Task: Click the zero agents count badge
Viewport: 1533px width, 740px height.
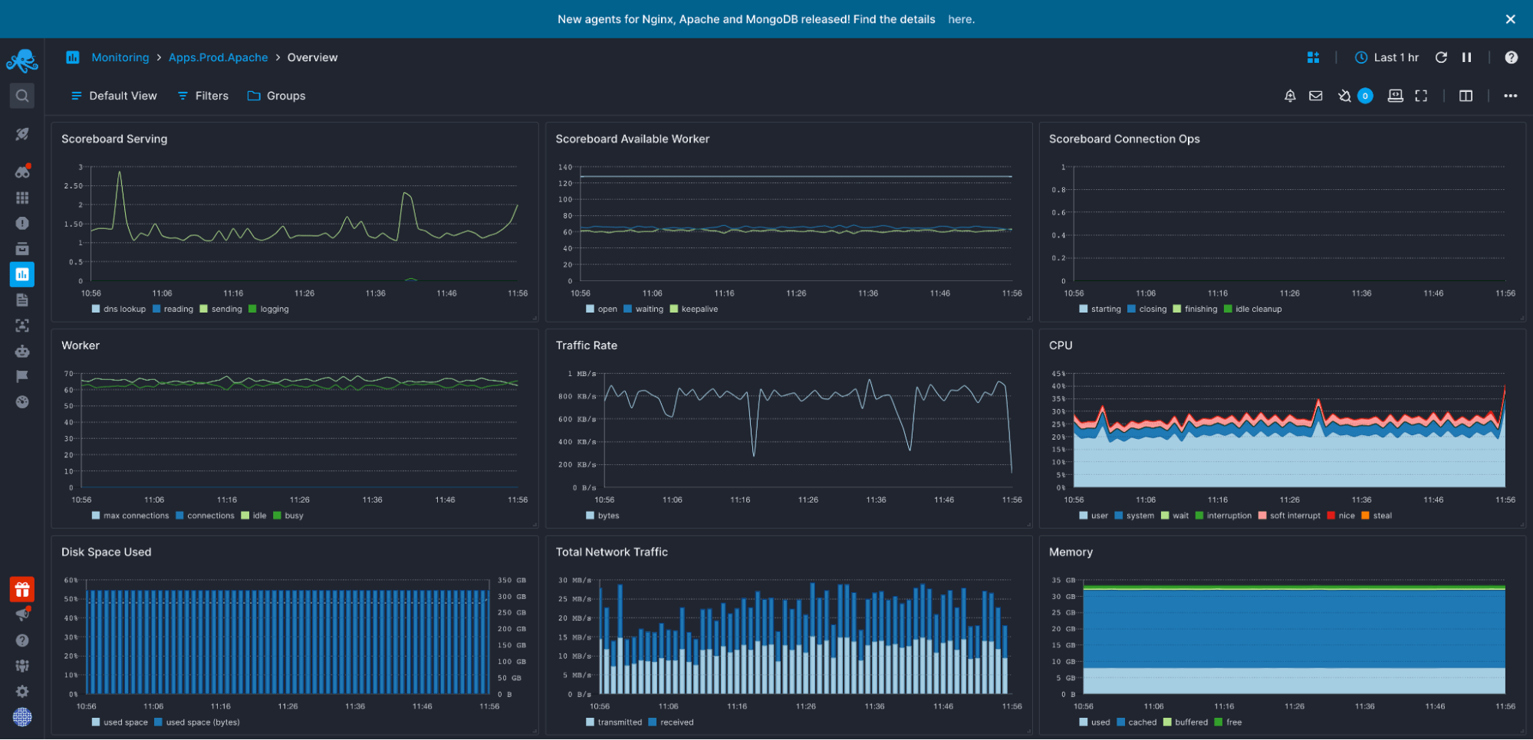Action: coord(1365,96)
